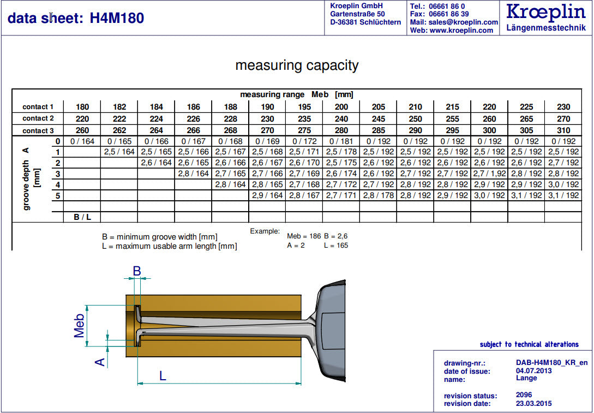
Task: Click the B / L table cell
Action: click(82, 217)
